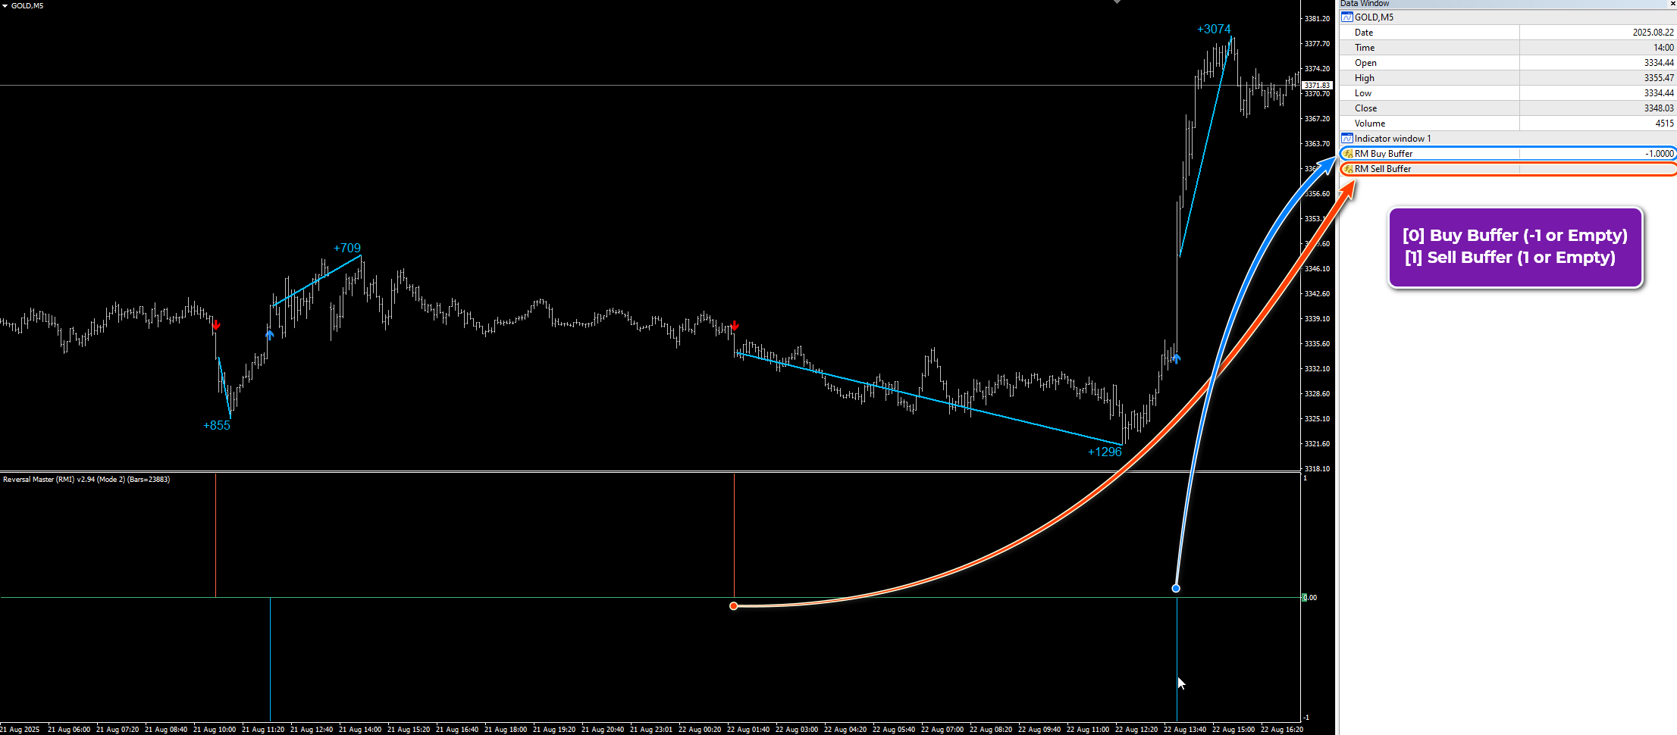Image resolution: width=1677 pixels, height=735 pixels.
Task: Click the blue buy arrow starting the +3074 rally
Action: click(1177, 359)
